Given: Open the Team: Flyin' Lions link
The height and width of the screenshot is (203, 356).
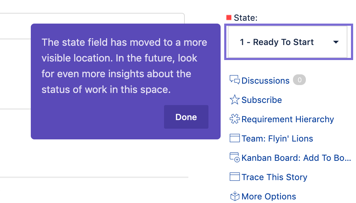Looking at the screenshot, I should (x=277, y=138).
